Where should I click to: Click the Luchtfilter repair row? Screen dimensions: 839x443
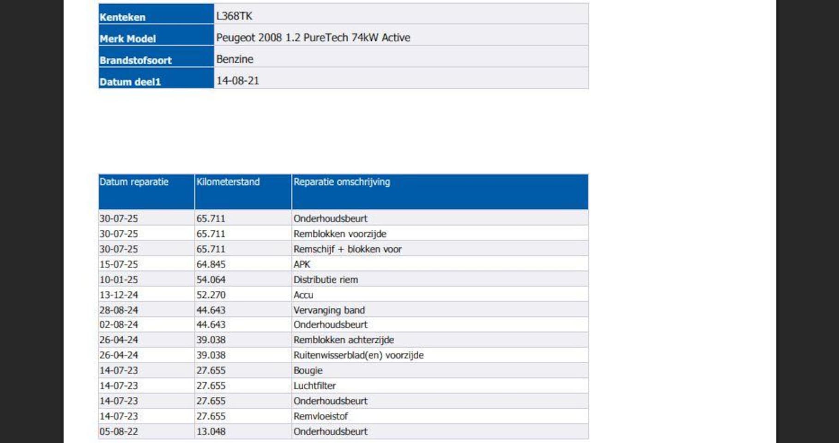(314, 386)
